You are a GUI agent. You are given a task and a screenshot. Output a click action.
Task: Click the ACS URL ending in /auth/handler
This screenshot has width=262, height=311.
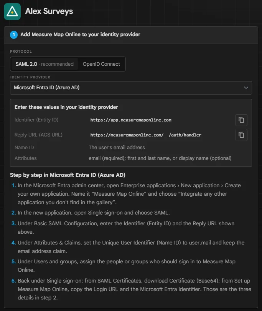pyautogui.click(x=146, y=135)
